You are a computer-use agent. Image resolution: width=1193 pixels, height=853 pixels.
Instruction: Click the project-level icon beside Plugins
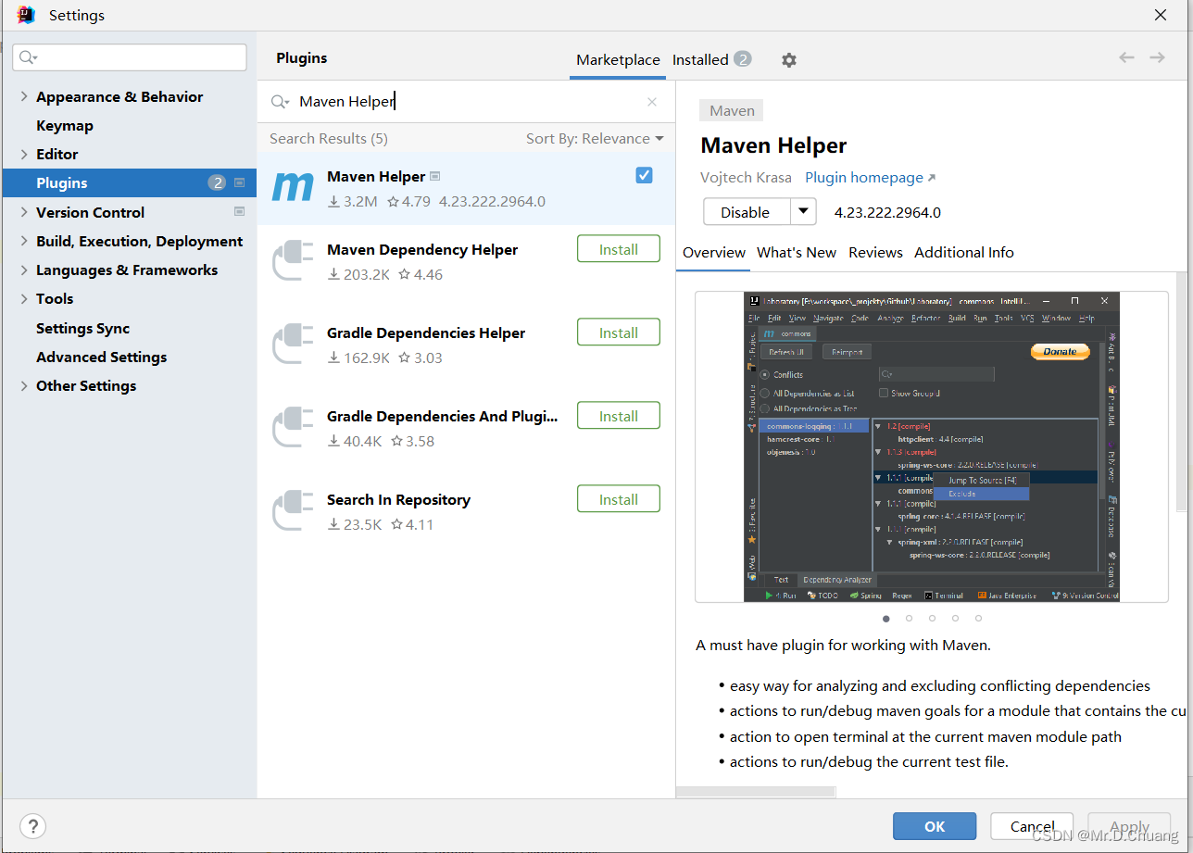coord(240,182)
